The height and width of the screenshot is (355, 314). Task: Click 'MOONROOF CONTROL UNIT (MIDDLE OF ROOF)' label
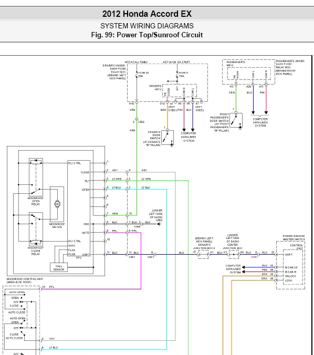[x=25, y=280]
